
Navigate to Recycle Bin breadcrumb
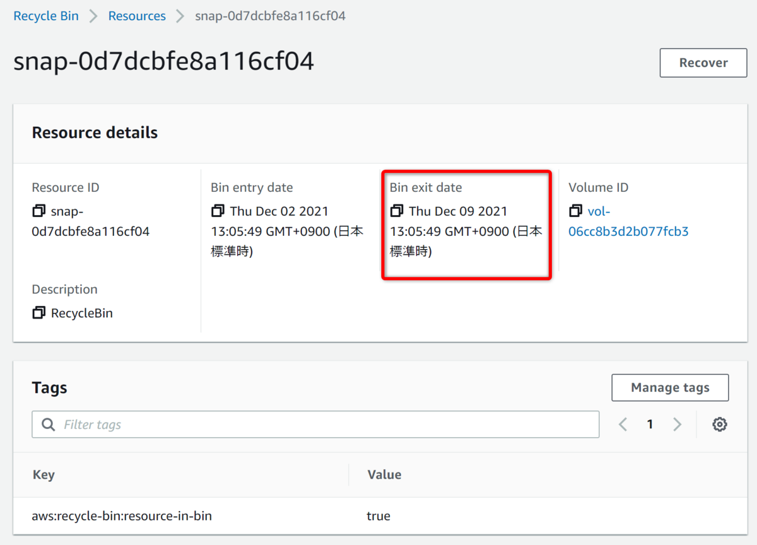point(46,16)
